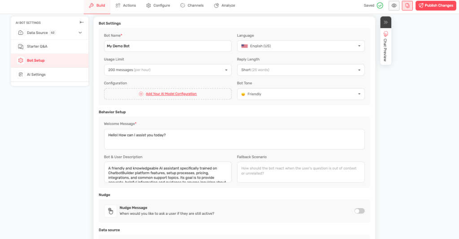Click the Channels chat bubble icon
The image size is (459, 239).
coord(183,5)
